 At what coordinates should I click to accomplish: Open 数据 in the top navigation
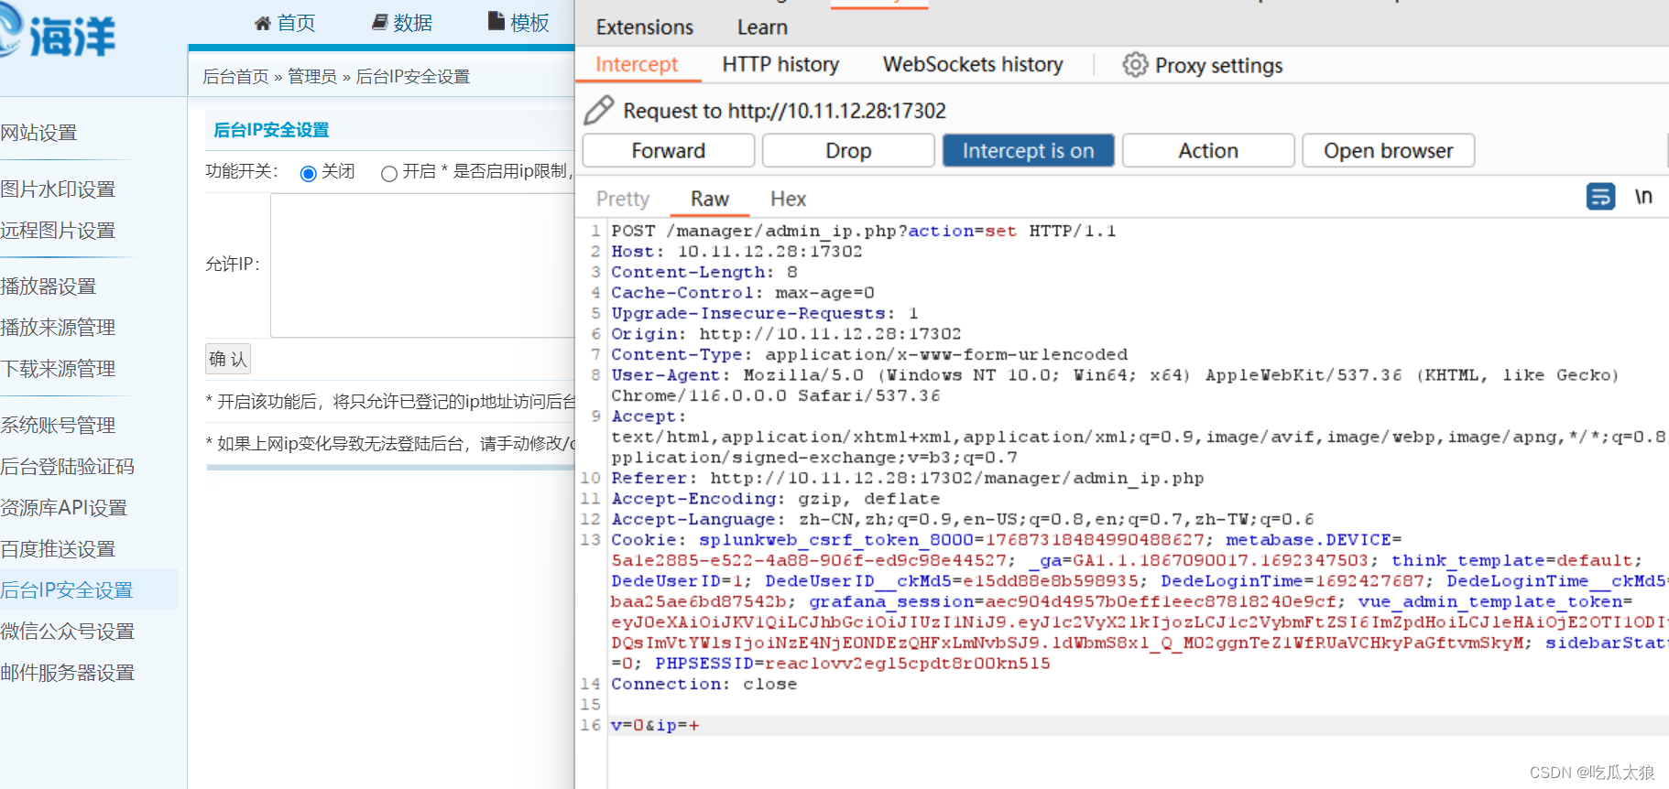[412, 23]
